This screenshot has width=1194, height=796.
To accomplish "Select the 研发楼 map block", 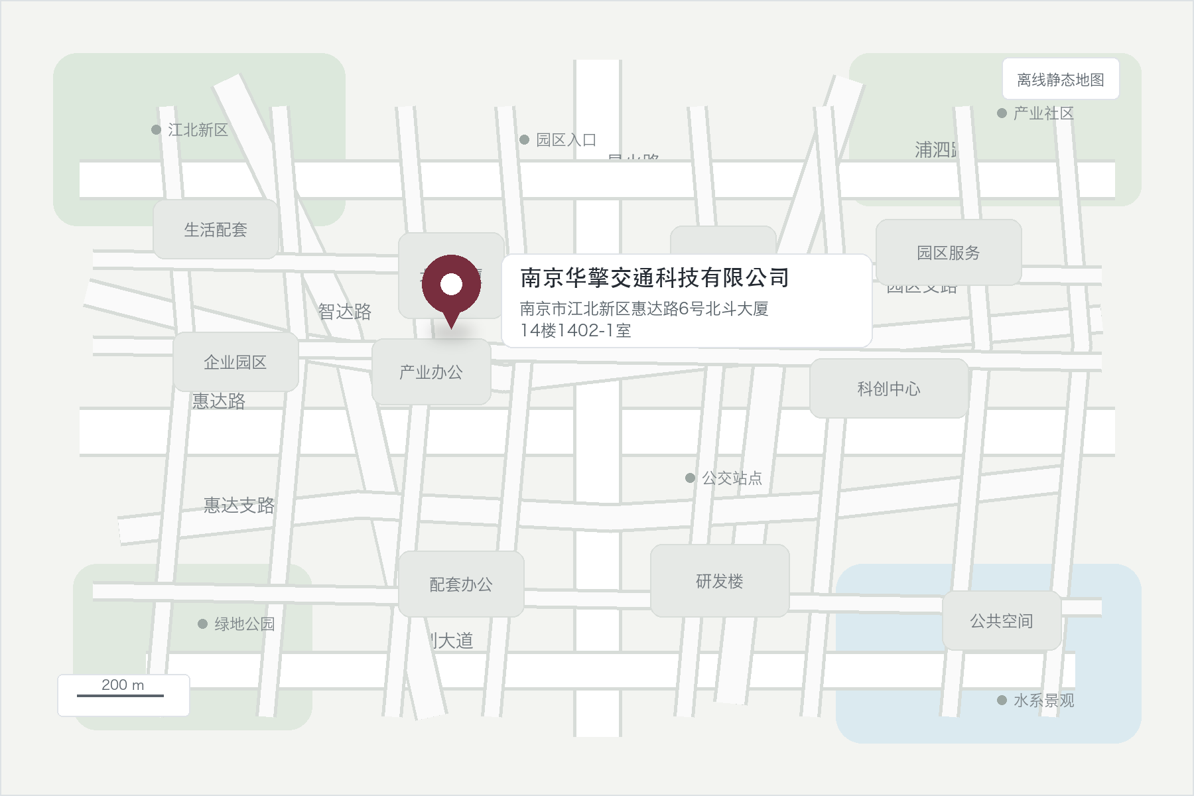I will [720, 581].
